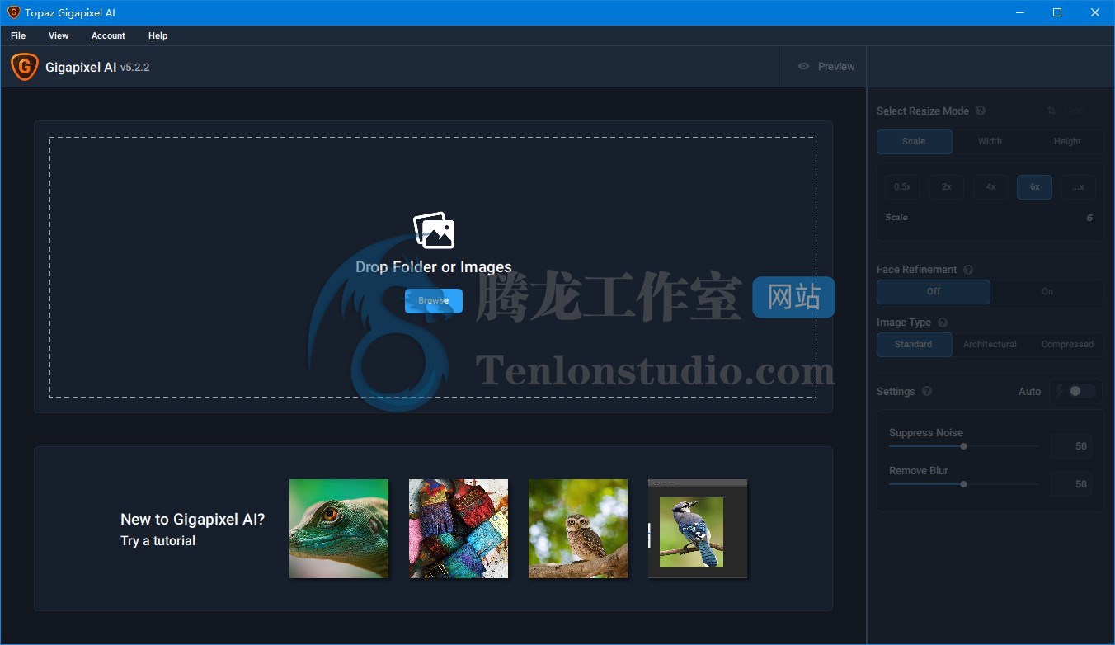
Task: Select the Height resize mode
Action: (x=1066, y=141)
